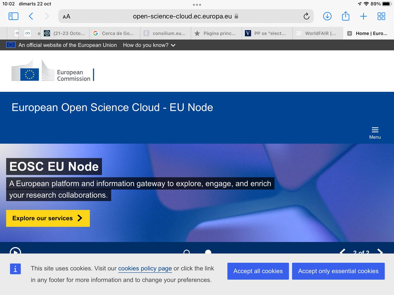Tap the 10:02 clock in the status bar
The height and width of the screenshot is (295, 394).
click(x=9, y=4)
